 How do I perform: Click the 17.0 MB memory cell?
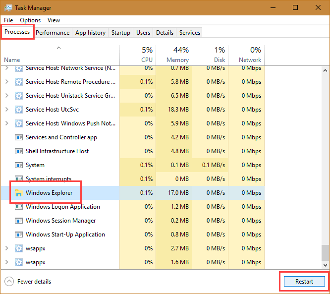point(174,193)
